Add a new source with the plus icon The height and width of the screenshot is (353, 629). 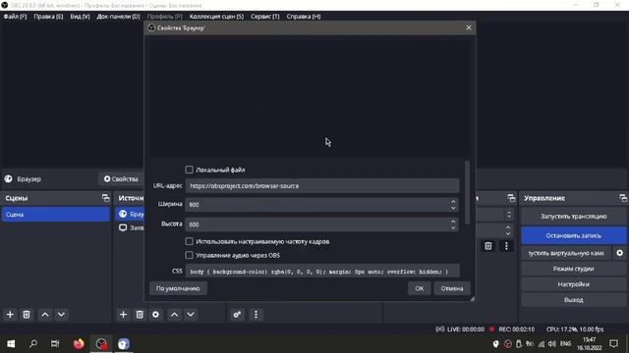pyautogui.click(x=123, y=315)
